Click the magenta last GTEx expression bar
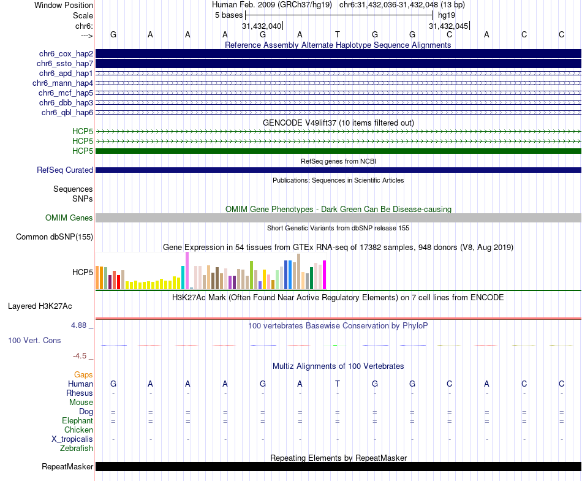582x481 pixels. pos(325,275)
